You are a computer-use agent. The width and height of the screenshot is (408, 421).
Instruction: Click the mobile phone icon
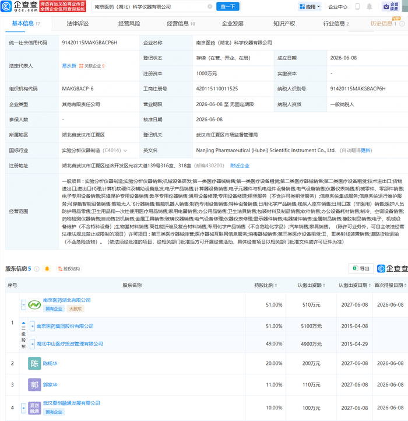point(357,6)
